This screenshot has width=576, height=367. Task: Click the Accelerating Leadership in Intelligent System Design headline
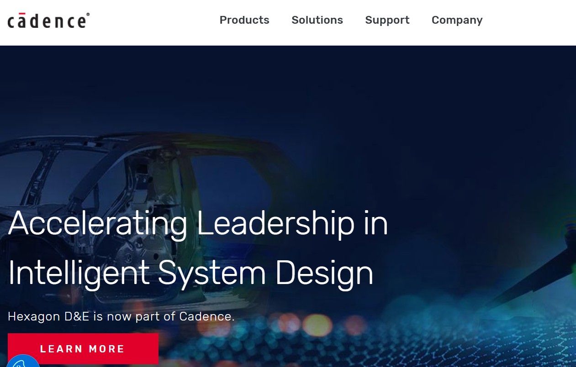(198, 248)
